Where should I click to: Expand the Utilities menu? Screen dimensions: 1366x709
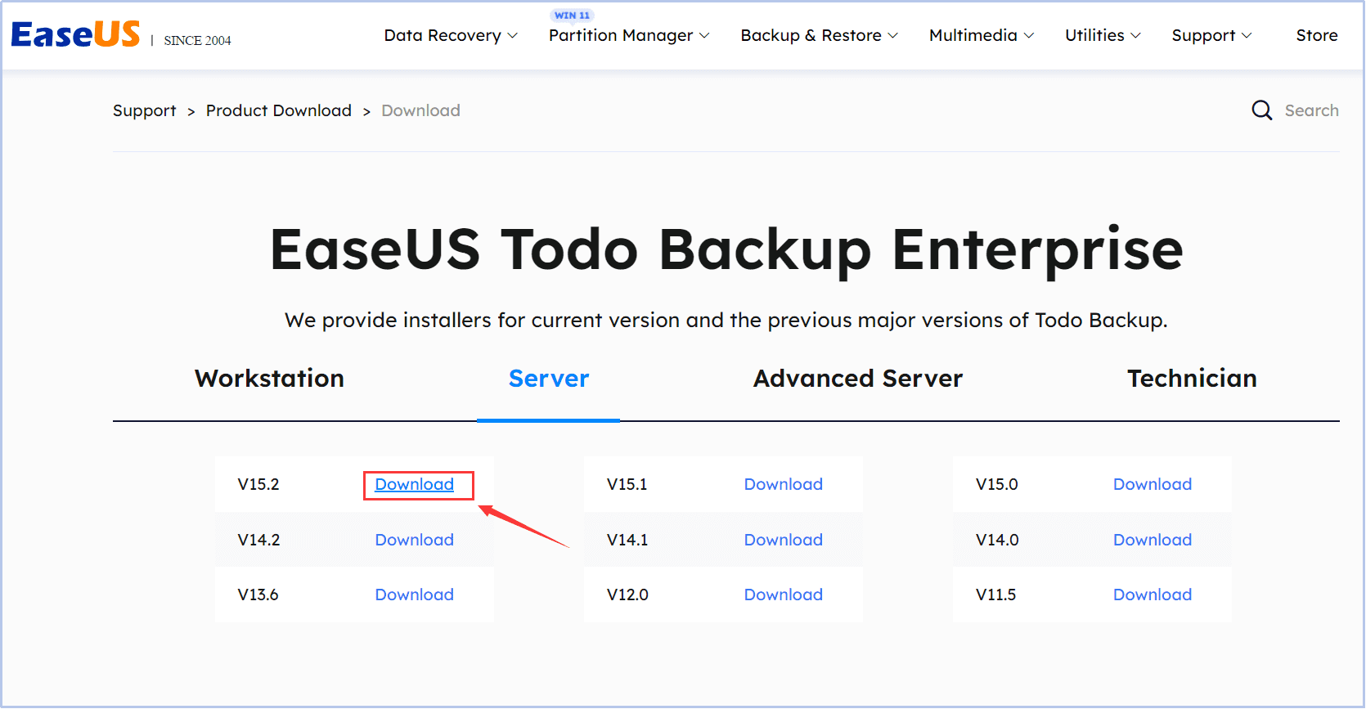pos(1102,35)
